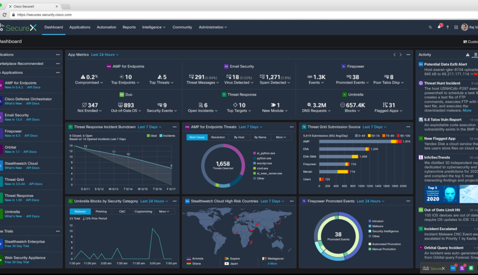Open the More dropdown in Umbrella Blocks
The height and width of the screenshot is (275, 478).
point(164,211)
